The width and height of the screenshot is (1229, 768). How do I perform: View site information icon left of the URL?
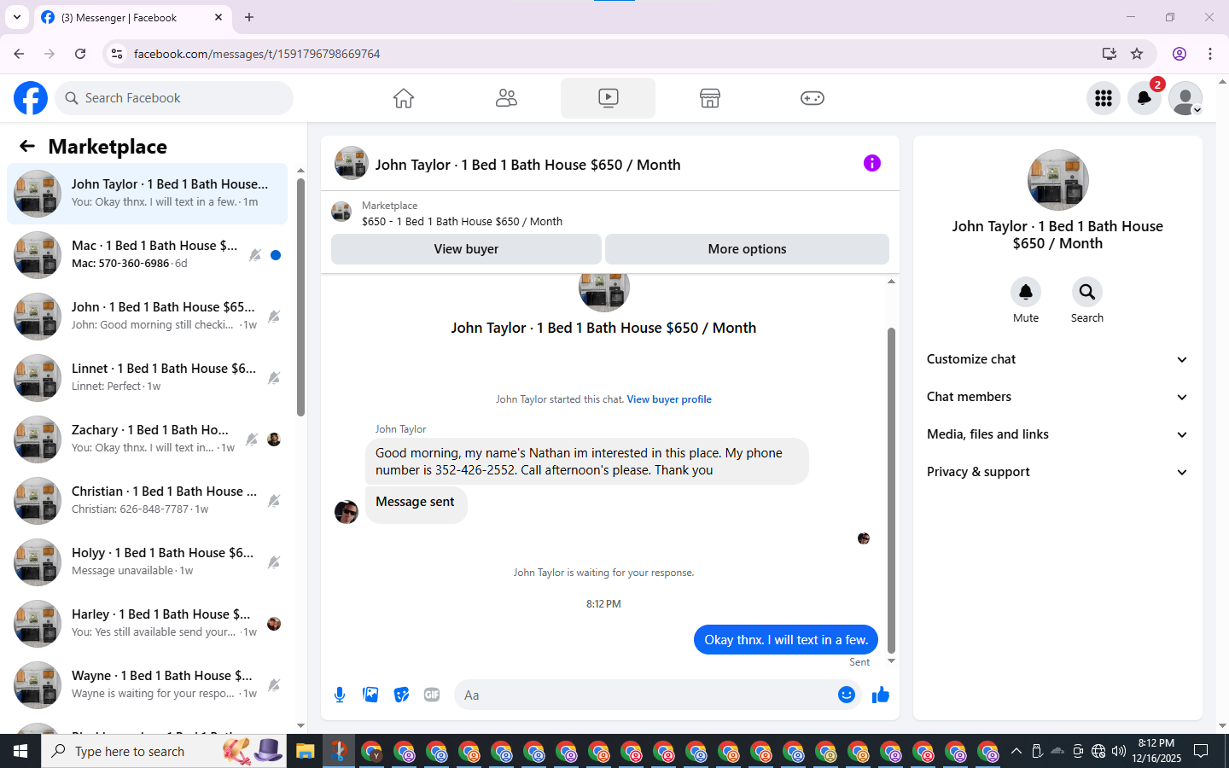pos(117,54)
